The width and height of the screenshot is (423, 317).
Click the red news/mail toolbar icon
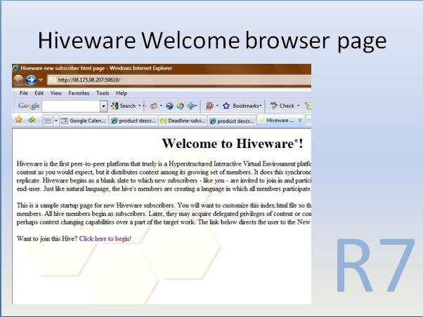154,106
